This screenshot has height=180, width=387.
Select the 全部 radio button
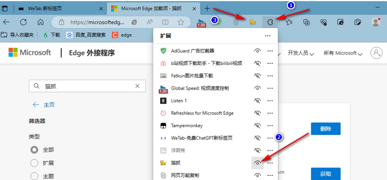pos(34,150)
